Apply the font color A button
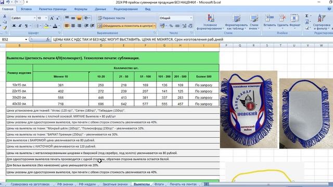This screenshot has height=187, width=333. pyautogui.click(x=55, y=26)
